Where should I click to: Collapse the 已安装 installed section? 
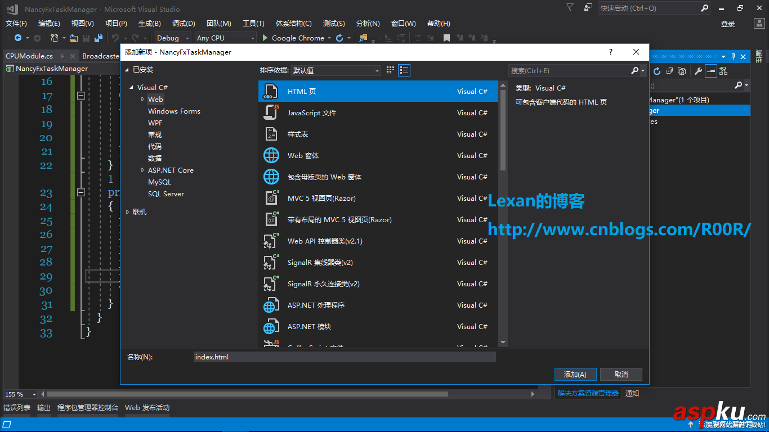(x=127, y=70)
